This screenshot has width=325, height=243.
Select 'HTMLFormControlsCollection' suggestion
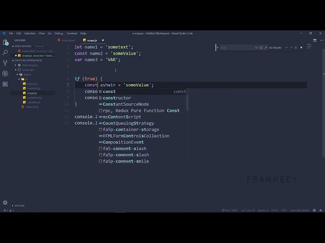(142, 136)
